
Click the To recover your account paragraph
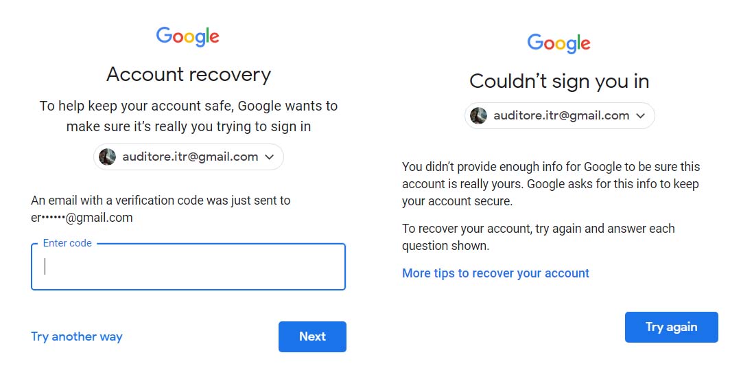click(539, 238)
